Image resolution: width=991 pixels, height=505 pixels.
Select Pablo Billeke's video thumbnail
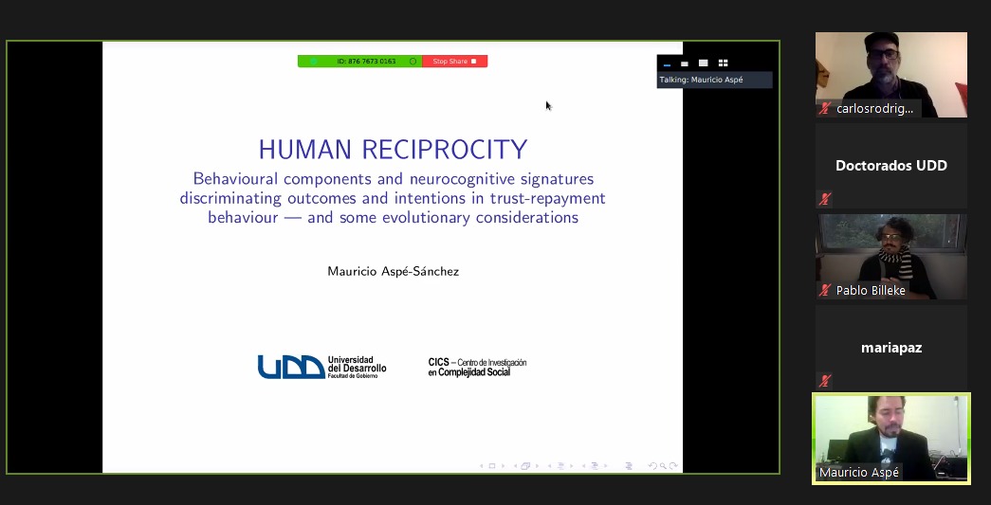click(x=890, y=256)
